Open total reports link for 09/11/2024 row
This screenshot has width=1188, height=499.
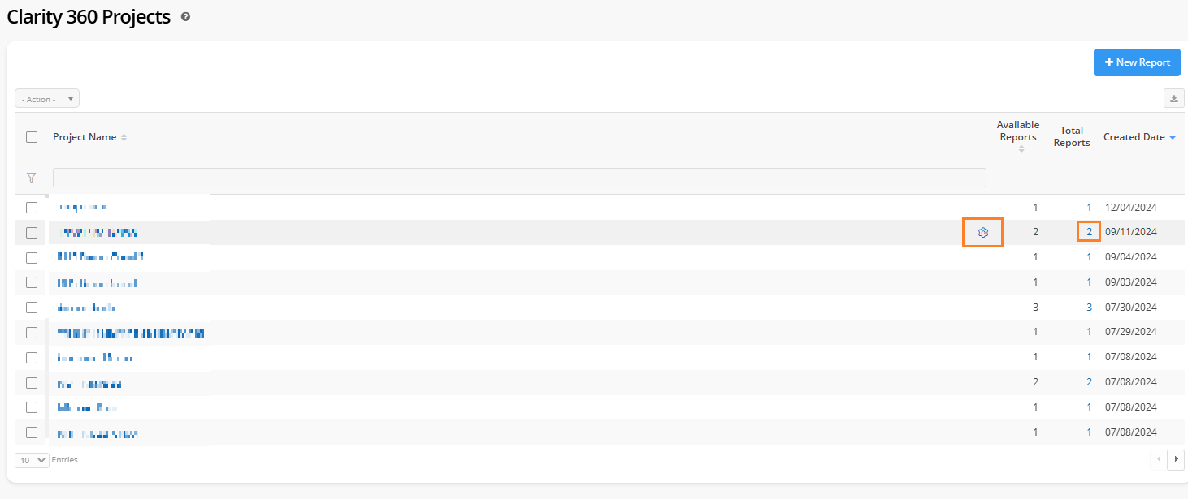click(1089, 232)
